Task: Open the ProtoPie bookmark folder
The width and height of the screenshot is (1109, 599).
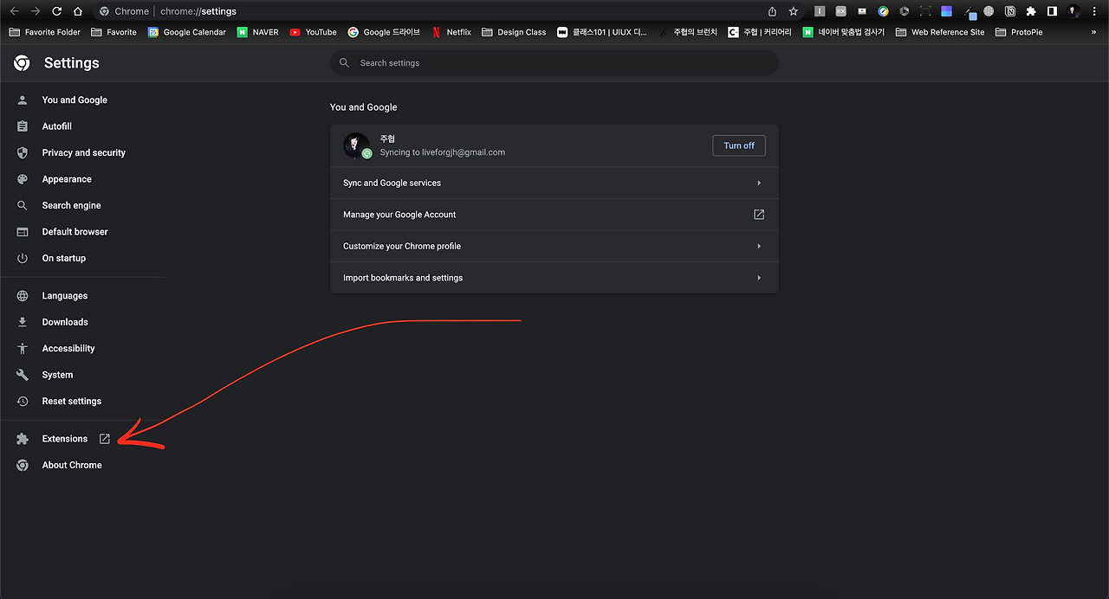Action: coord(1019,32)
